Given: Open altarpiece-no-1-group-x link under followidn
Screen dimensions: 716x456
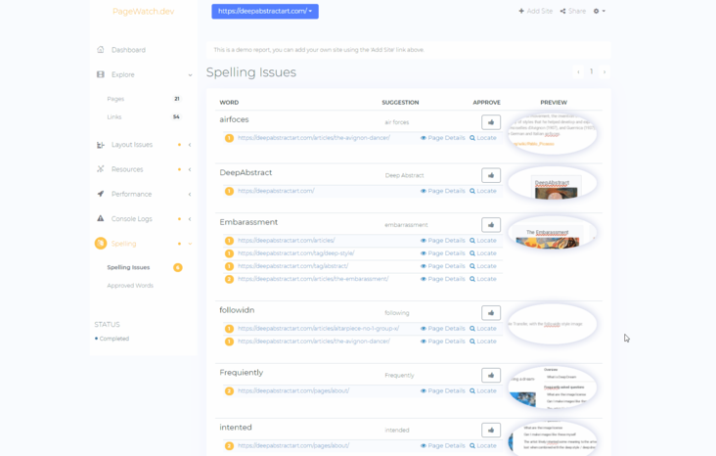Looking at the screenshot, I should 318,329.
